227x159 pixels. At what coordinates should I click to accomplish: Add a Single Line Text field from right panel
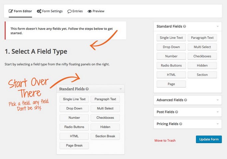[x=171, y=38]
